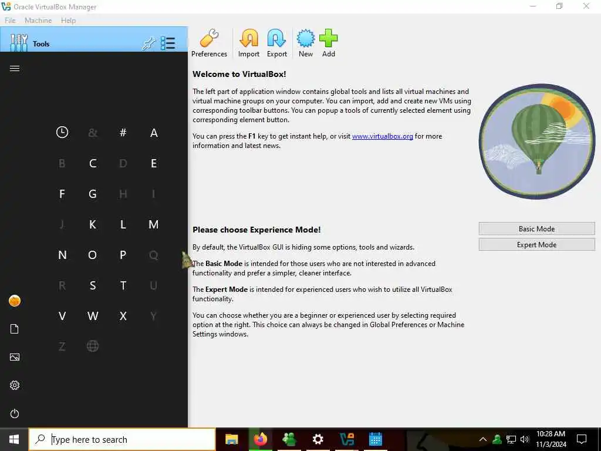601x451 pixels.
Task: Open the Tools list menu icon
Action: pyautogui.click(x=168, y=43)
